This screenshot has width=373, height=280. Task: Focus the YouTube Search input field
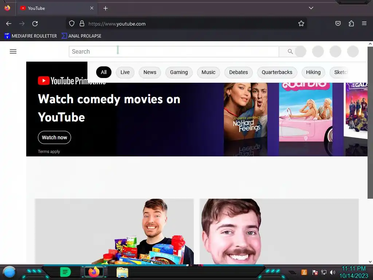174,51
